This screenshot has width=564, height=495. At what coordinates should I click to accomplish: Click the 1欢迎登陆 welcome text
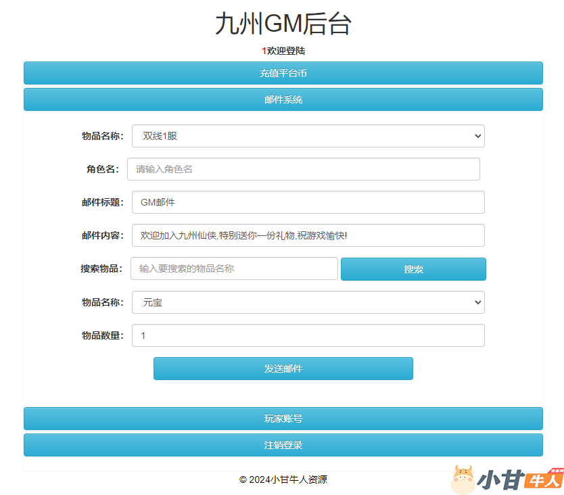pos(283,51)
